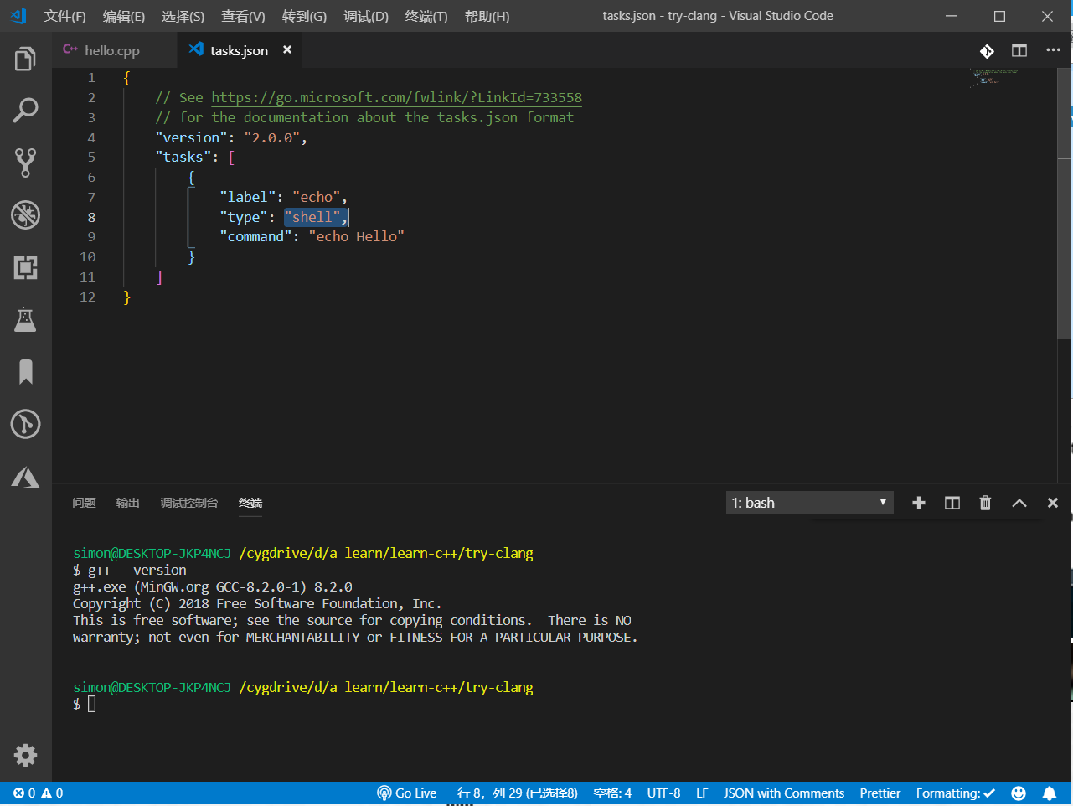Open the Source Control view
Image resolution: width=1073 pixels, height=806 pixels.
tap(25, 163)
